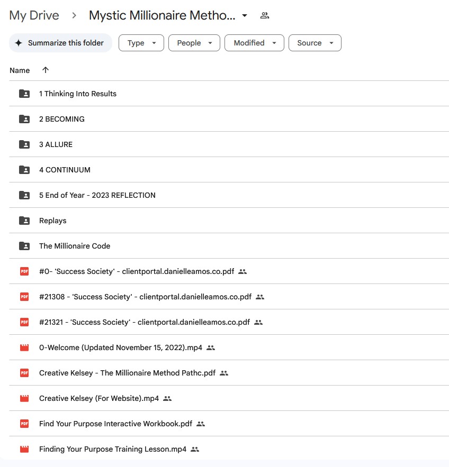Click shared folder icon for 1 Thinking Into Results

24,94
